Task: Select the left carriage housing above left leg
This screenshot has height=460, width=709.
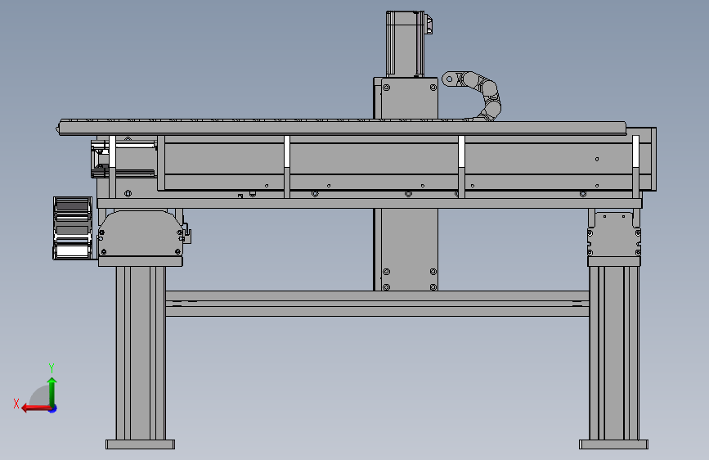Action: (x=141, y=233)
